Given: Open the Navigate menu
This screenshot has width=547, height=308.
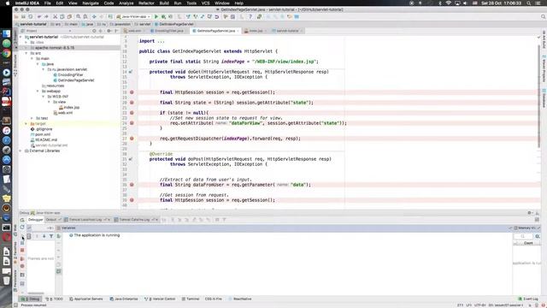Looking at the screenshot, I should pos(91,3).
